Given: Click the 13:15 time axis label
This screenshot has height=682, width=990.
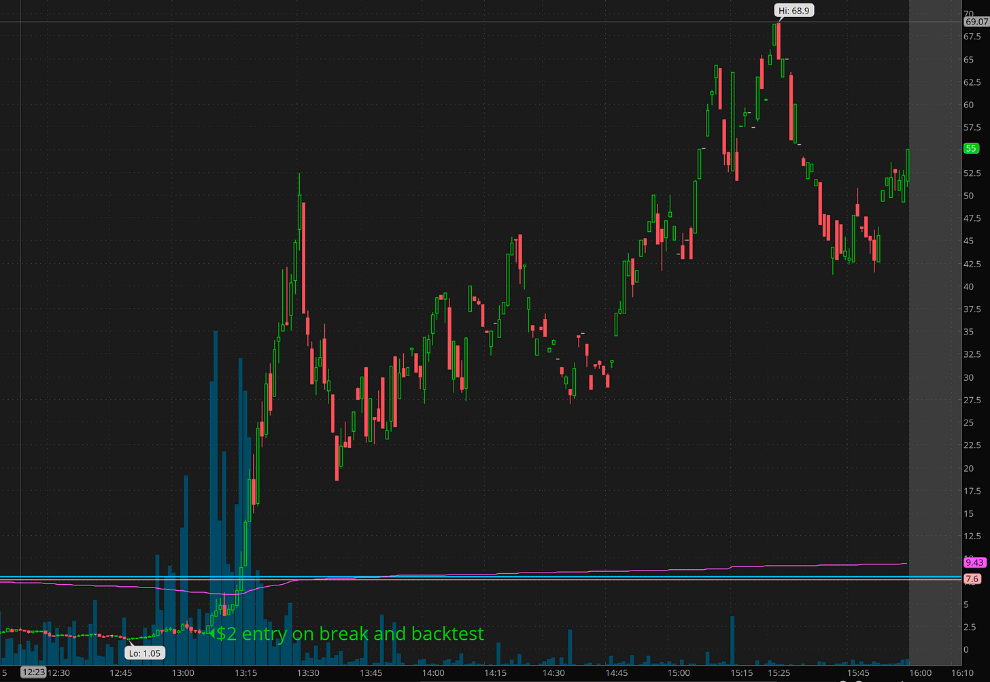Looking at the screenshot, I should tap(246, 673).
